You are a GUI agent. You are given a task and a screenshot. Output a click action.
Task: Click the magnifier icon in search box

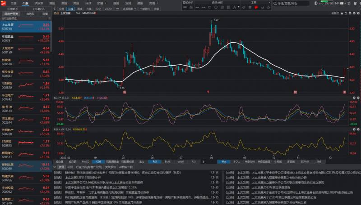pyautogui.click(x=275, y=4)
